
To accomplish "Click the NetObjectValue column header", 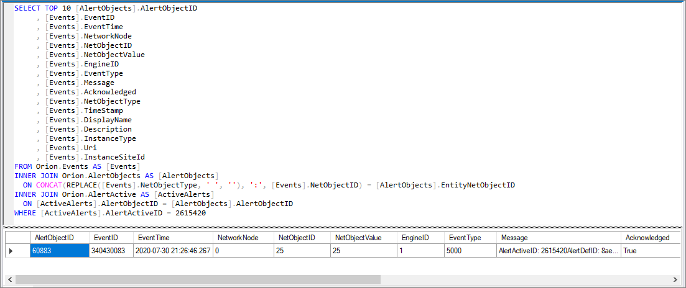I will (364, 238).
